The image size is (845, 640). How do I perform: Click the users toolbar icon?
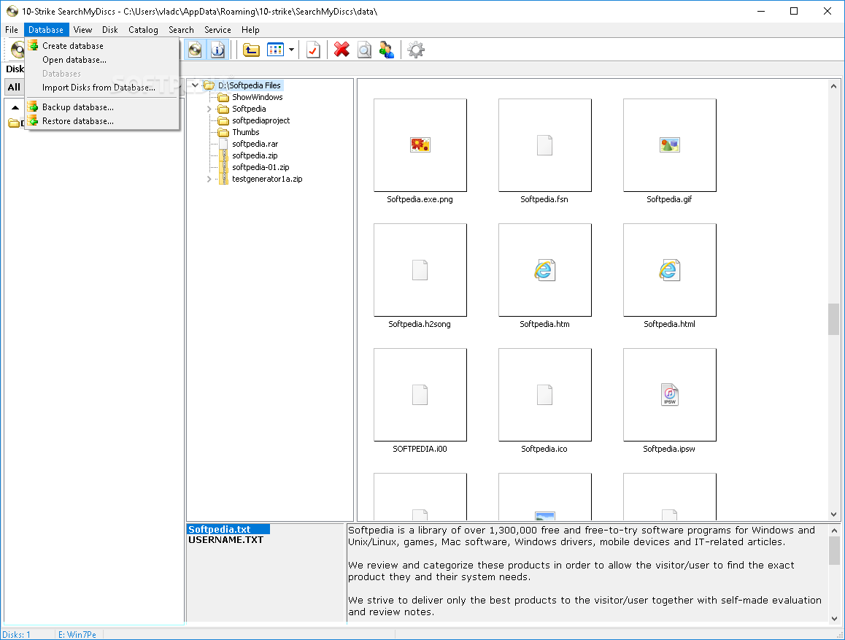coord(387,50)
